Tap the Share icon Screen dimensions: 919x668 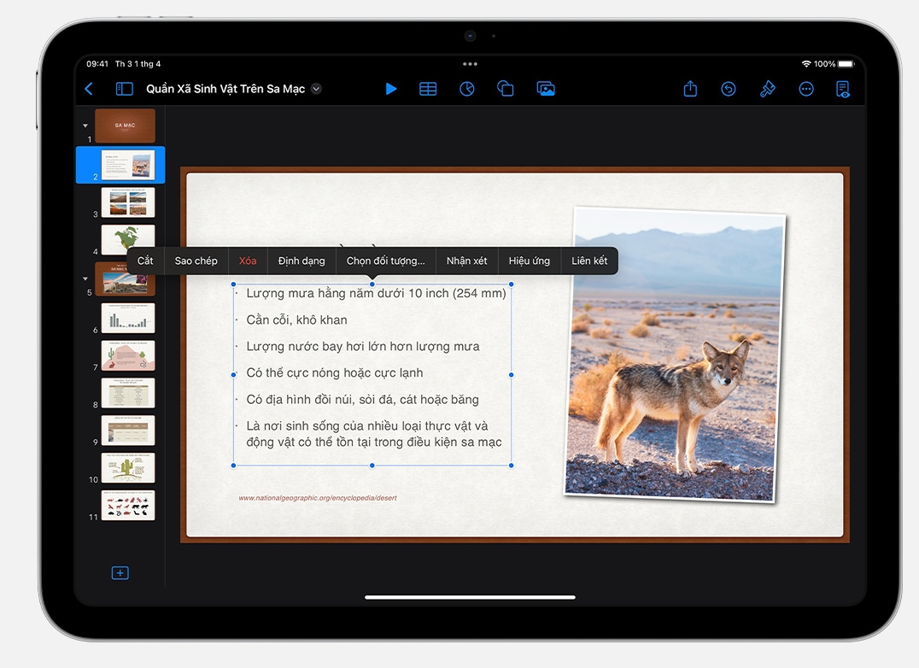(690, 89)
